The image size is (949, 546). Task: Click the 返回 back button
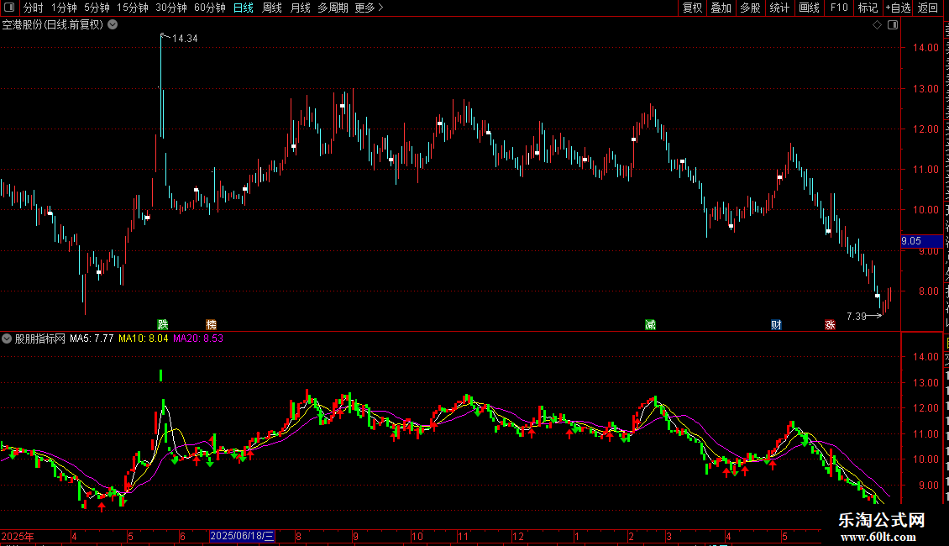(928, 8)
